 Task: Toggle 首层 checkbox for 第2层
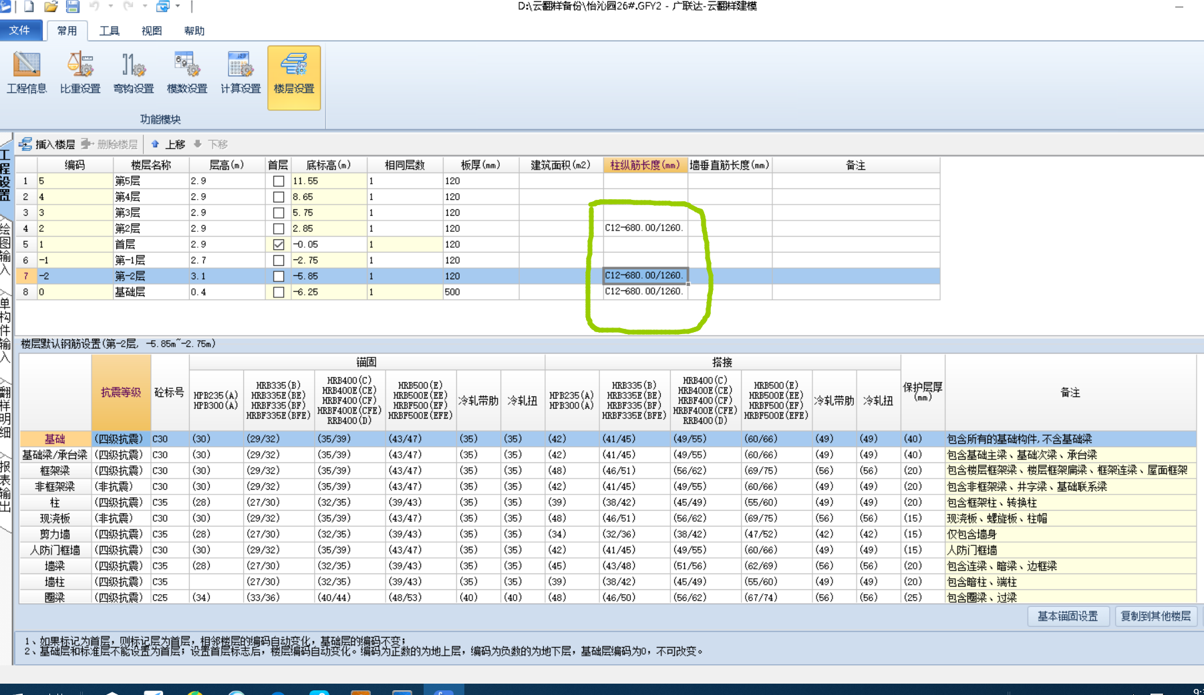[x=279, y=229]
